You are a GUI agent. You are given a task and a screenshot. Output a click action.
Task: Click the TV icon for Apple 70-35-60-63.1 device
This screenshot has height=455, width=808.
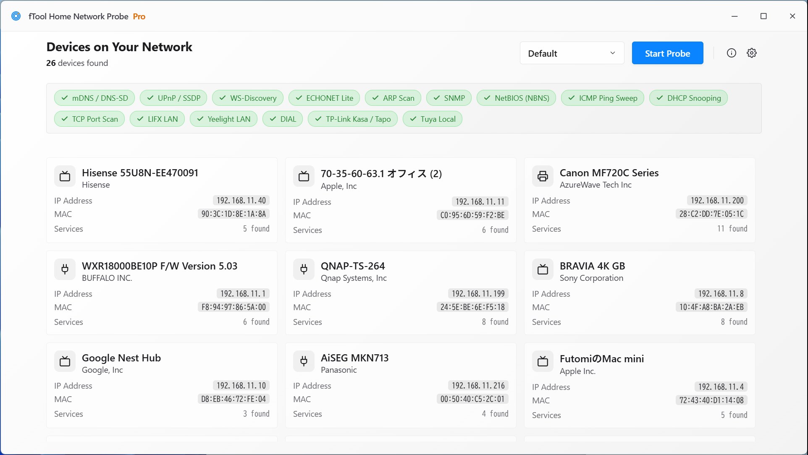pos(304,176)
